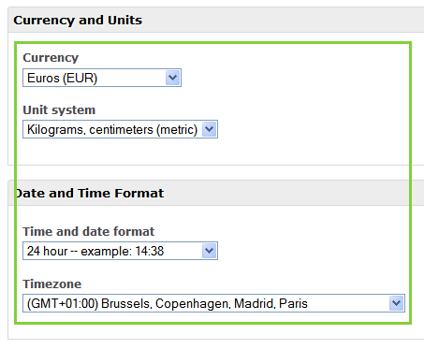Screen dimensions: 424x349
Task: Open the Kilograms, centimeters (metric) selector
Action: [120, 129]
